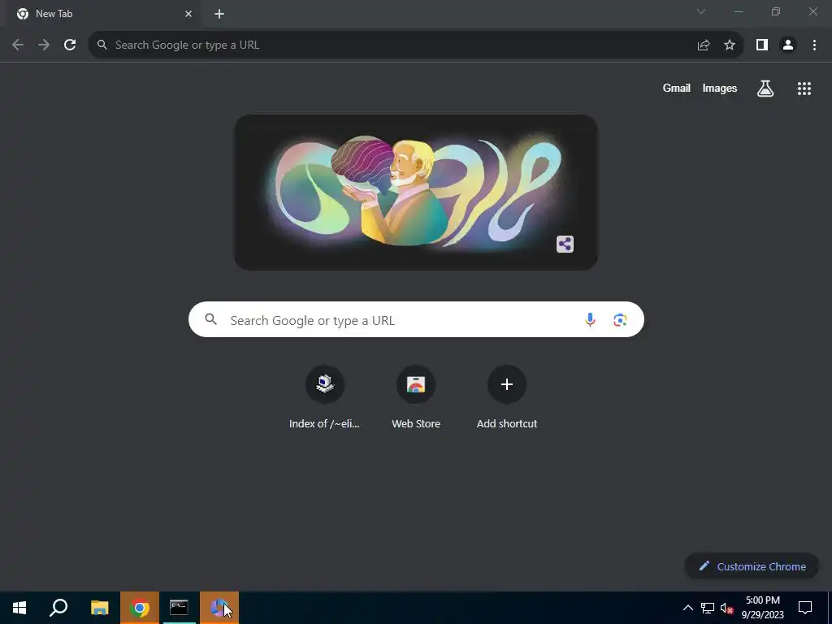Screen dimensions: 832x624
Task: Open the tab search chevron
Action: click(701, 11)
